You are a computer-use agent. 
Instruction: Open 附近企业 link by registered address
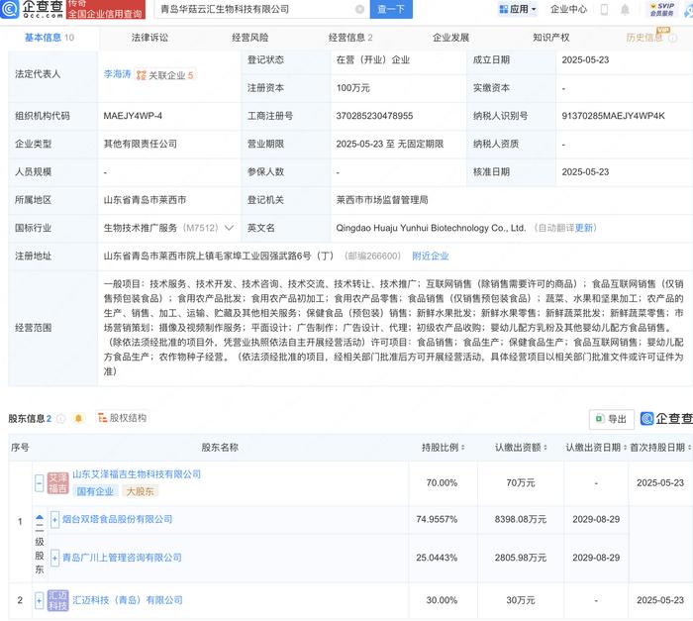coord(430,257)
